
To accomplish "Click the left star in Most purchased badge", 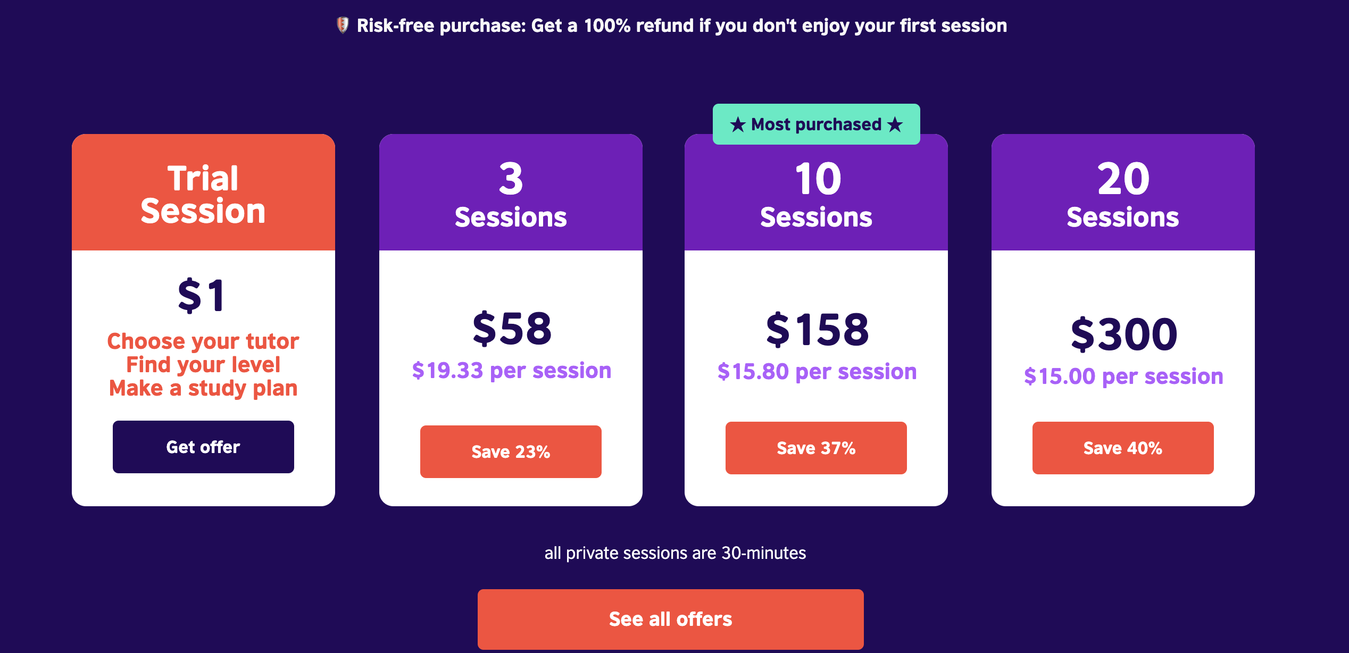I will [737, 124].
